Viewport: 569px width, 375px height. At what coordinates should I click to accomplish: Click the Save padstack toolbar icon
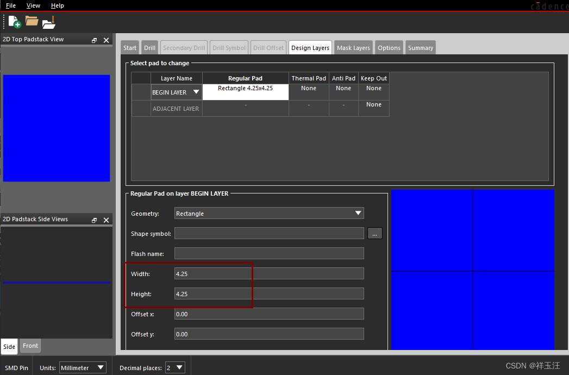point(49,22)
